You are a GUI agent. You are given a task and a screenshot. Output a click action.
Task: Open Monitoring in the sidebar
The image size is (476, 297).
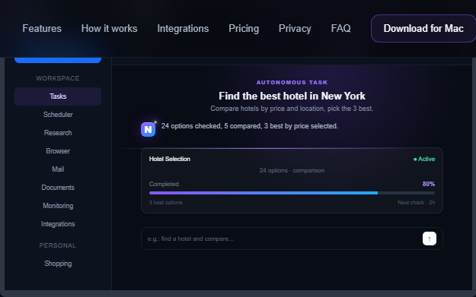(58, 206)
